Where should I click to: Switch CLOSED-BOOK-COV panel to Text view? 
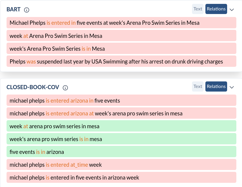click(198, 86)
